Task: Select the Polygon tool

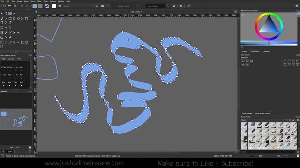Action: 18,19
